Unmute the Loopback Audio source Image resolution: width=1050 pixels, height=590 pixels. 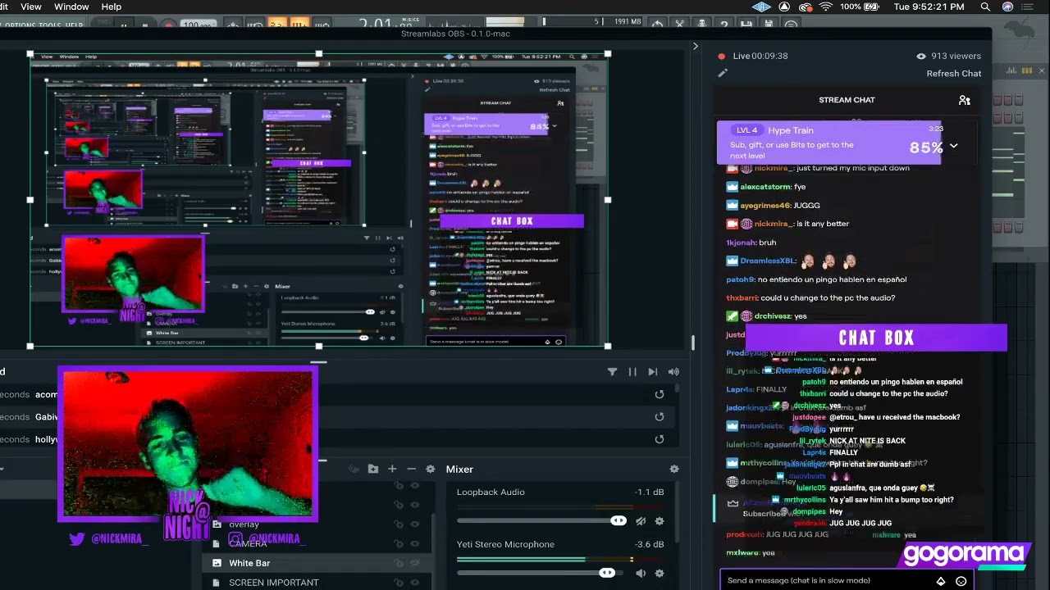coord(641,520)
